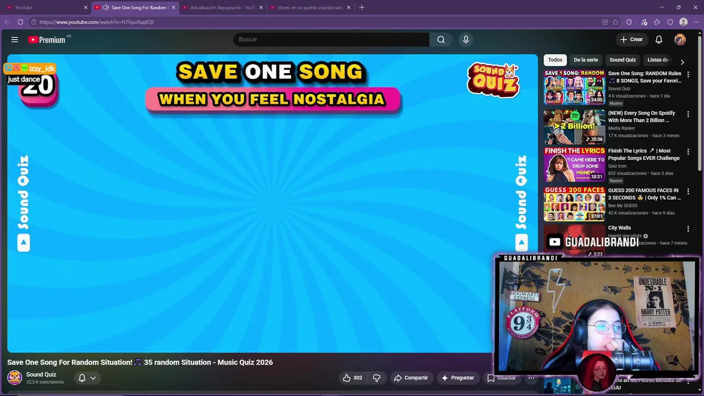The image size is (704, 396).
Task: Open Finish The Lyrics video thumbnail
Action: tap(574, 164)
